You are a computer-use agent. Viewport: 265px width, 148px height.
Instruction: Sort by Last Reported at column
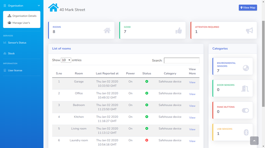pyautogui.click(x=107, y=73)
